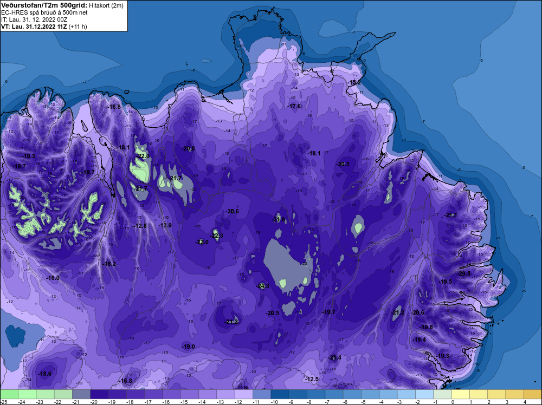Select the dark purple legend swatch labeled -20
Image resolution: width=542 pixels, height=405 pixels.
click(99, 394)
